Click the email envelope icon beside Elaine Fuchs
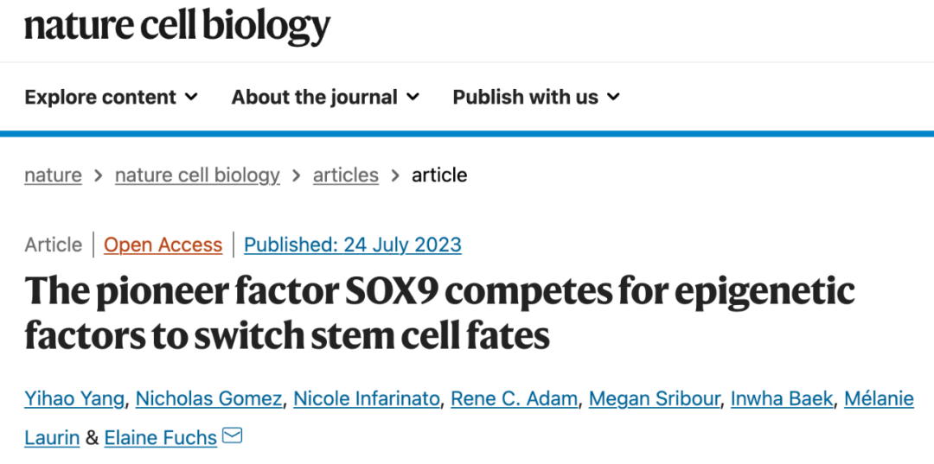 [x=232, y=436]
